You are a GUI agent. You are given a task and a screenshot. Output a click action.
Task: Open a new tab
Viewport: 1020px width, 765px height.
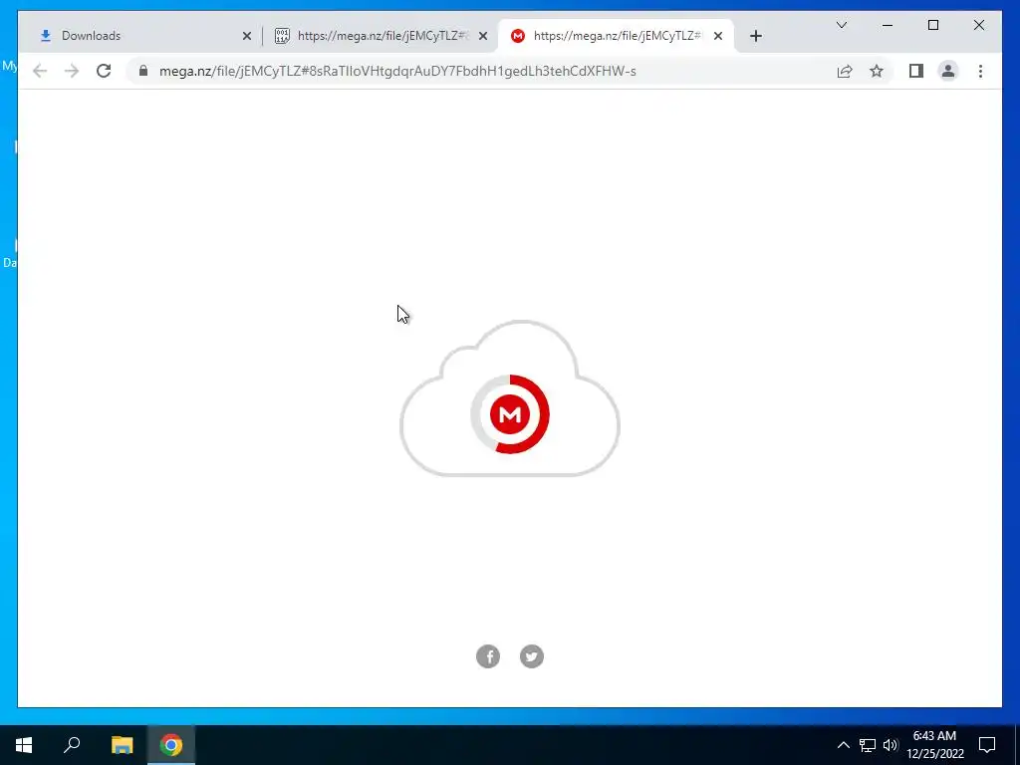[755, 37]
